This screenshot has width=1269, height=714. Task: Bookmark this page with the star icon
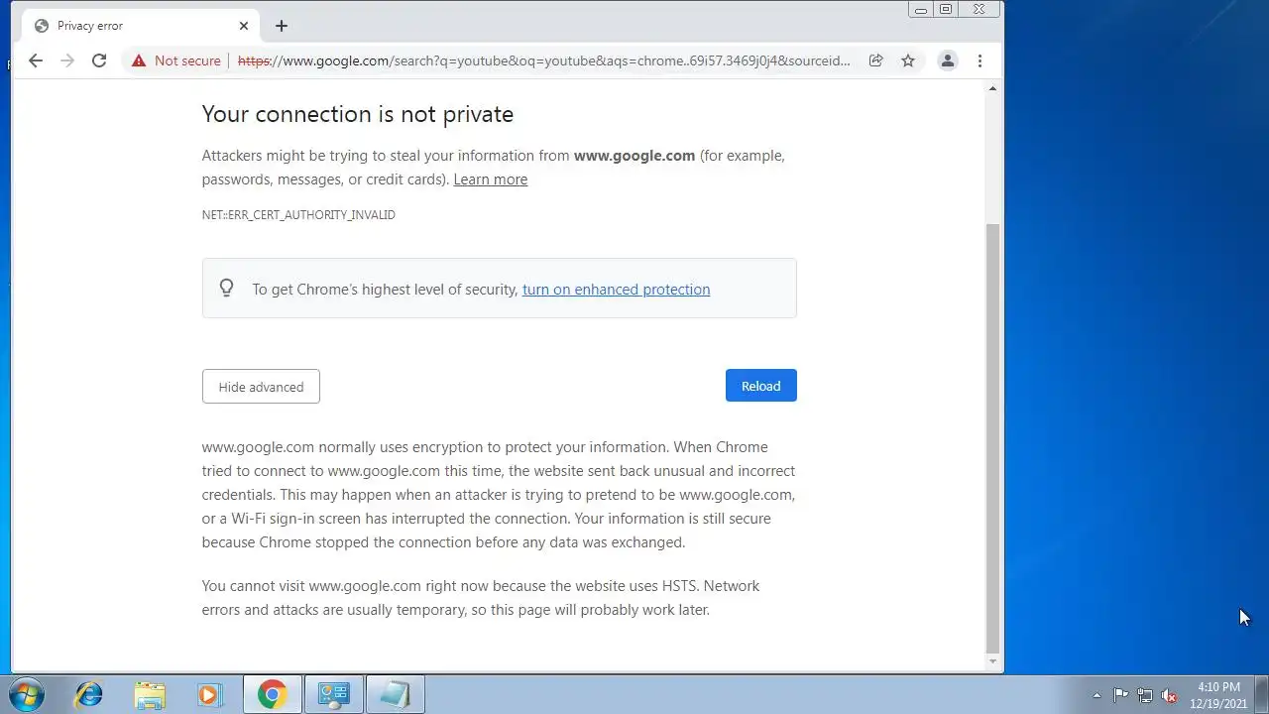908,60
